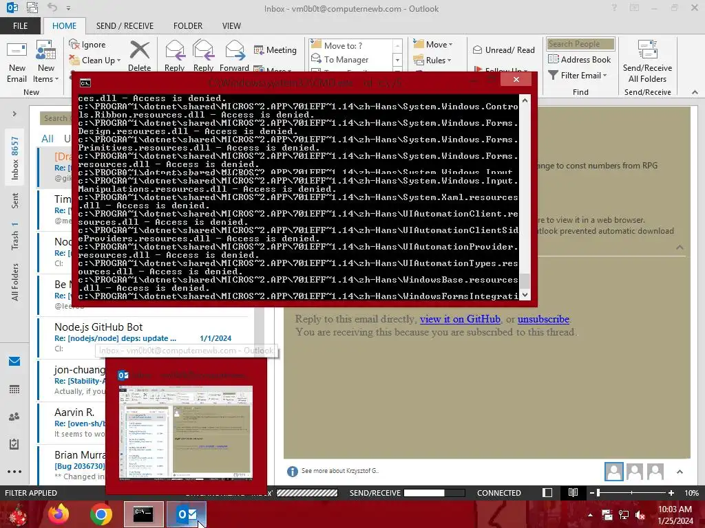Open the FOLDER ribbon tab
Viewport: 705px width, 528px height.
coord(188,25)
